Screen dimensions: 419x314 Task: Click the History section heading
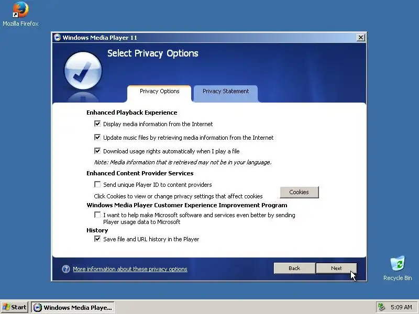click(97, 230)
